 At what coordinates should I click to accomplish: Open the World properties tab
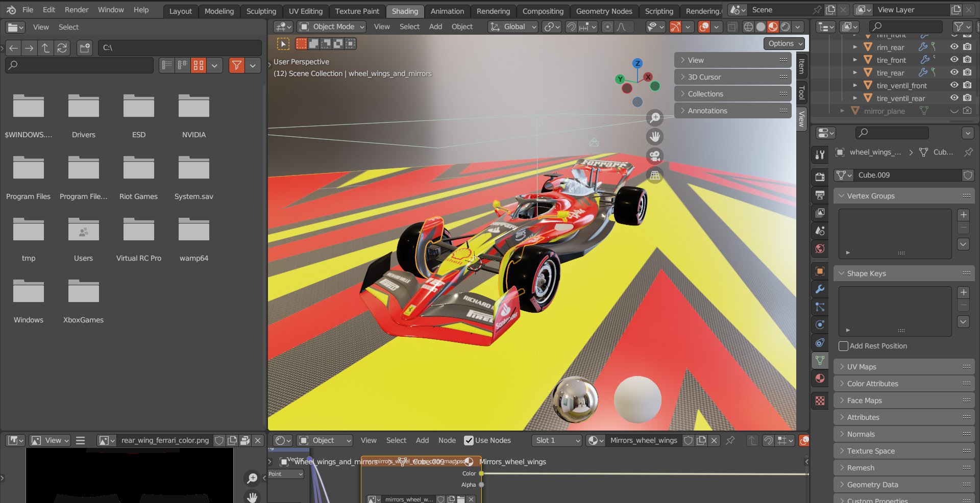click(820, 248)
